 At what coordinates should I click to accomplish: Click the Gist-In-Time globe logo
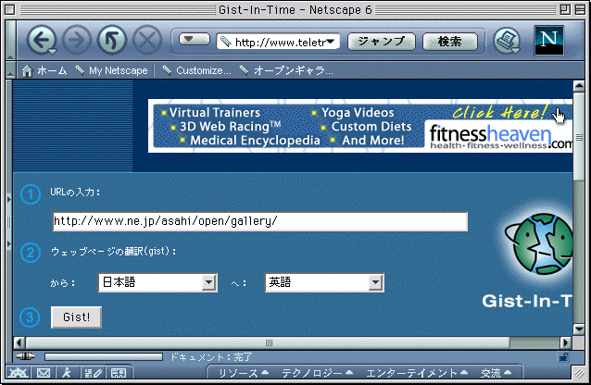(539, 243)
